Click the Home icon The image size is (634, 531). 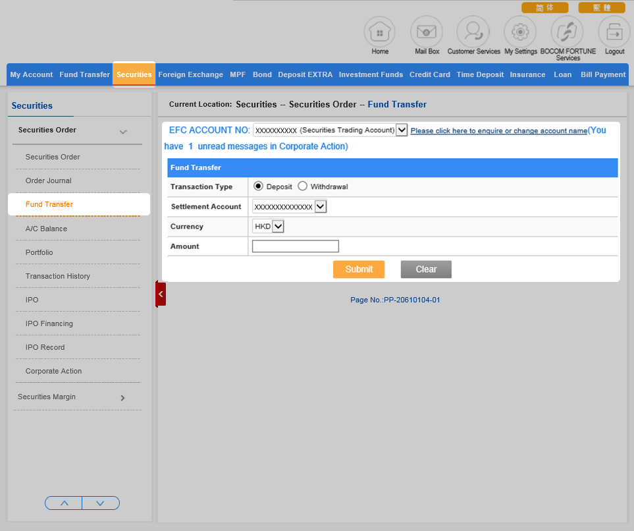point(380,32)
